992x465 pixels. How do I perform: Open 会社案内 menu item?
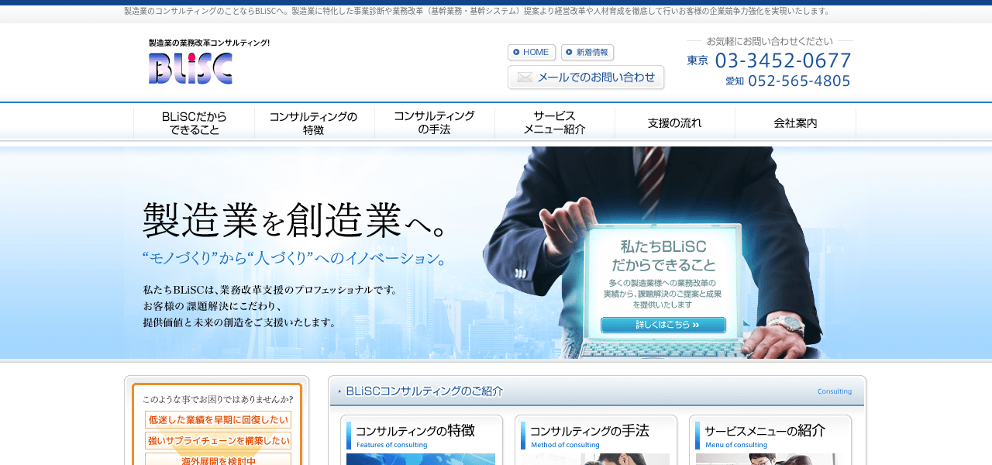click(x=795, y=123)
